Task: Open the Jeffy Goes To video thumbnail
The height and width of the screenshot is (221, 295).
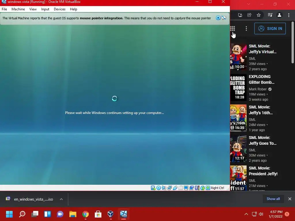Action: (x=238, y=148)
